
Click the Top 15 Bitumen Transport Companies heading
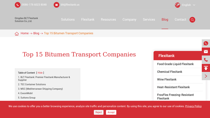(79, 55)
